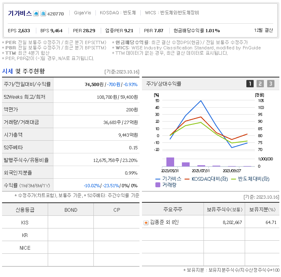Click the KR credit rating row
Image resolution: width=281 pixels, height=277 pixels.
[x=71, y=235]
